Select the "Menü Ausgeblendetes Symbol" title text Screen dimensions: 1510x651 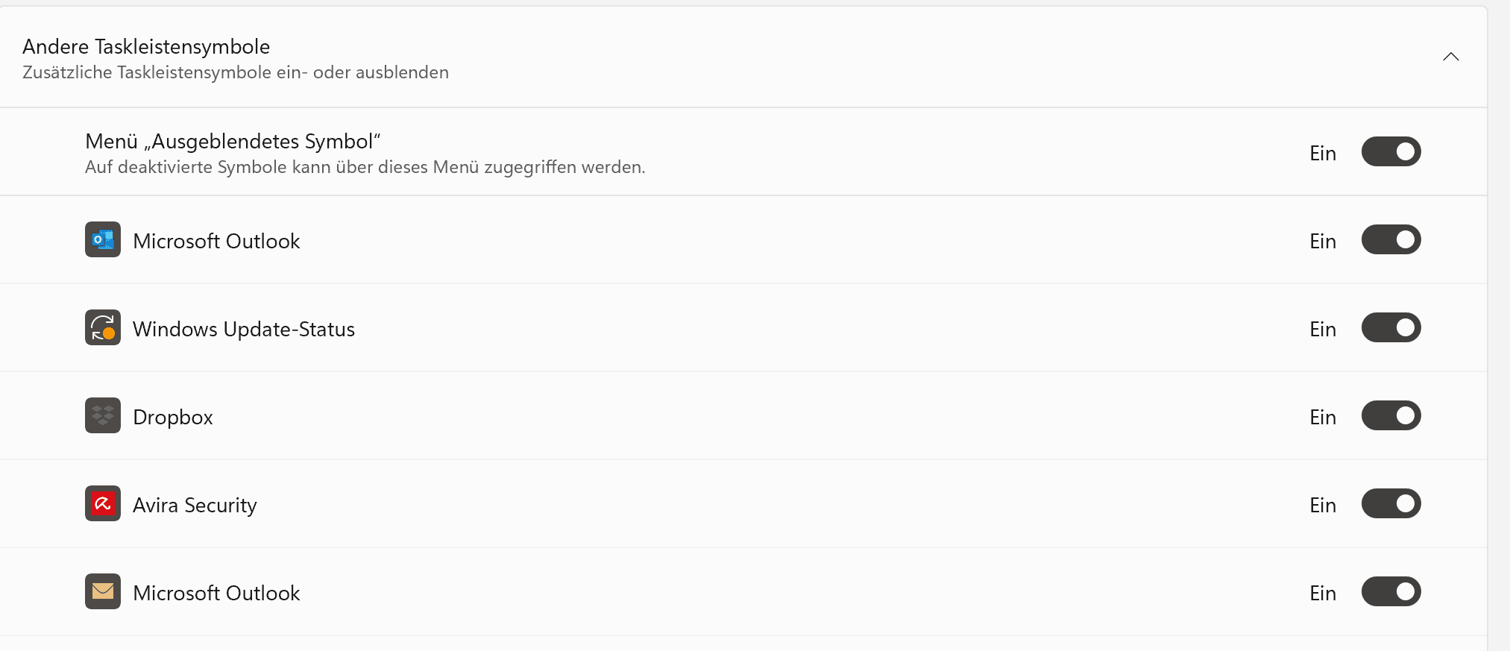coord(233,141)
